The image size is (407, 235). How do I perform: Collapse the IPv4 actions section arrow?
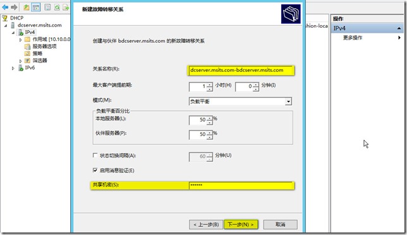point(399,28)
